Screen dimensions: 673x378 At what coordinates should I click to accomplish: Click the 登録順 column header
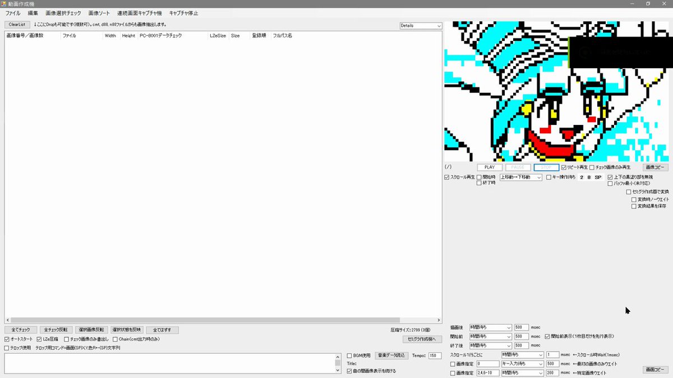coord(261,35)
